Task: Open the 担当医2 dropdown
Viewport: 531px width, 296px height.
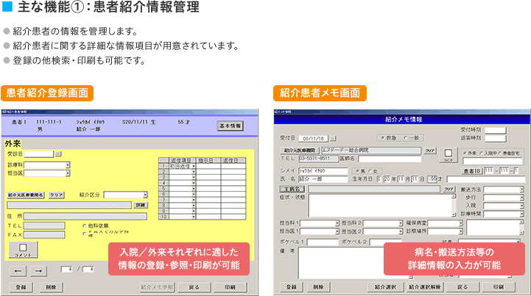Action: tap(401, 231)
